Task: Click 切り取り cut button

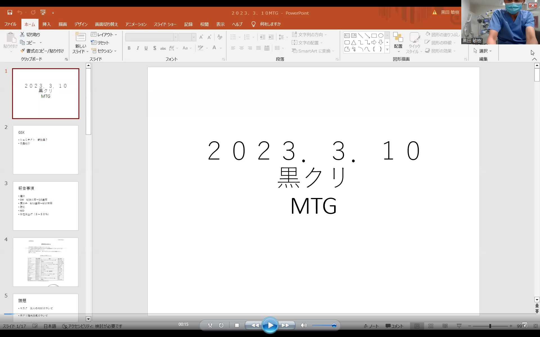Action: tap(30, 35)
